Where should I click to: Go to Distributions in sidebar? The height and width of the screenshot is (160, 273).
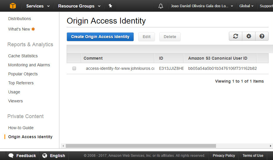pyautogui.click(x=20, y=19)
